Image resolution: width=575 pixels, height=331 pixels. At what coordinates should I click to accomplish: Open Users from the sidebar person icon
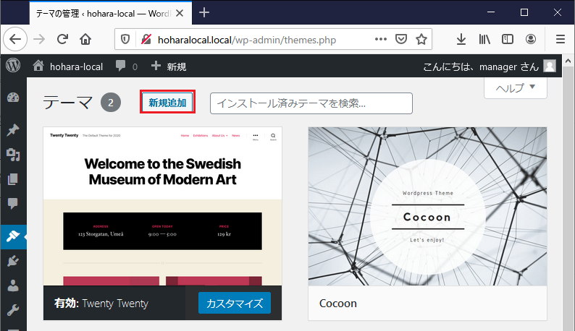[13, 285]
